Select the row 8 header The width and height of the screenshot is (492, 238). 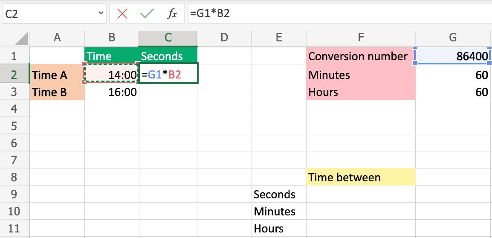(14, 177)
